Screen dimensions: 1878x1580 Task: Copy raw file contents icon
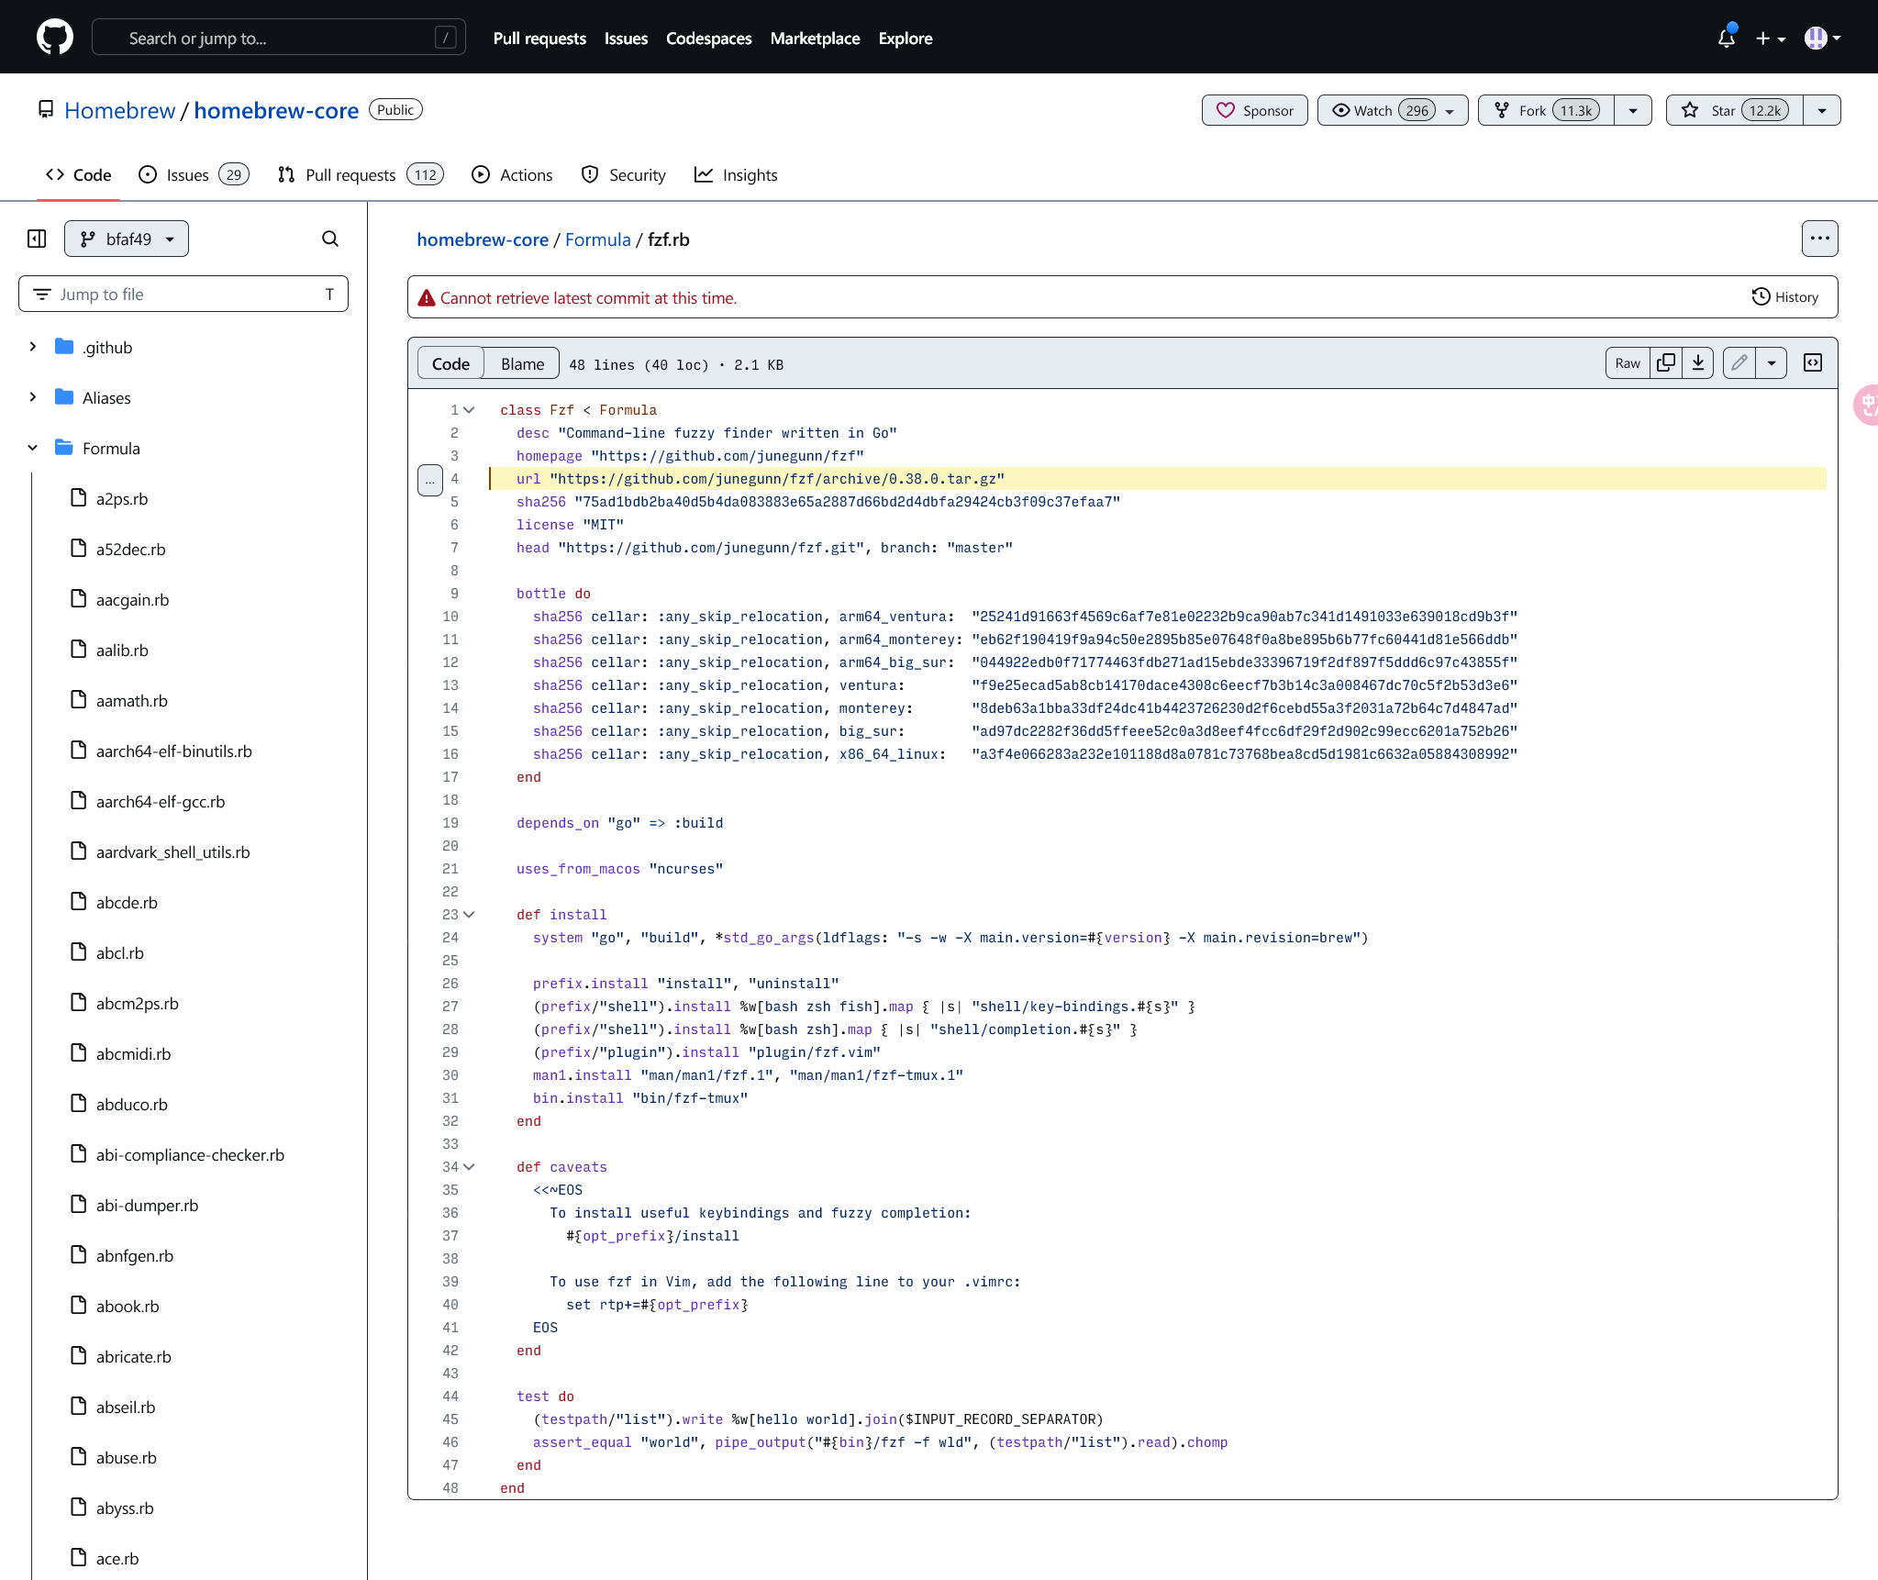1666,362
